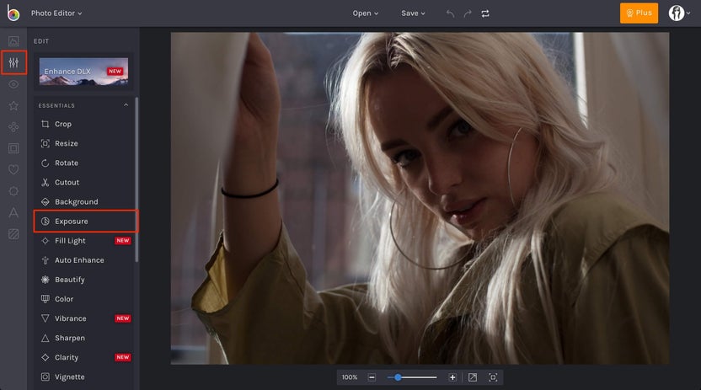The image size is (701, 390).
Task: Toggle the compare original swap icon
Action: [485, 13]
